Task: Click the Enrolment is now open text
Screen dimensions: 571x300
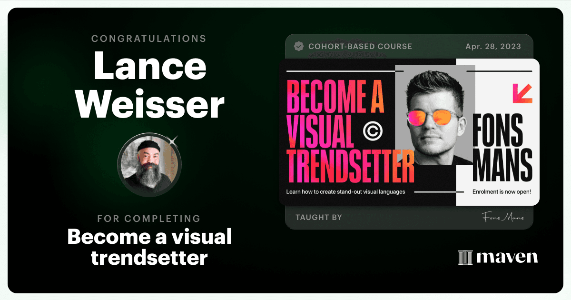Action: coord(502,192)
